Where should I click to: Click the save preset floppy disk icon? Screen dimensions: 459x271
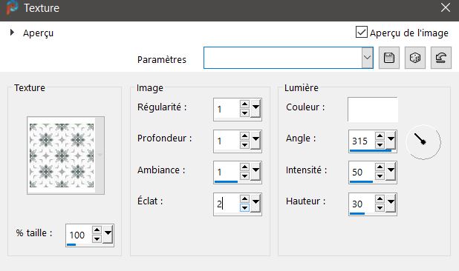click(388, 58)
